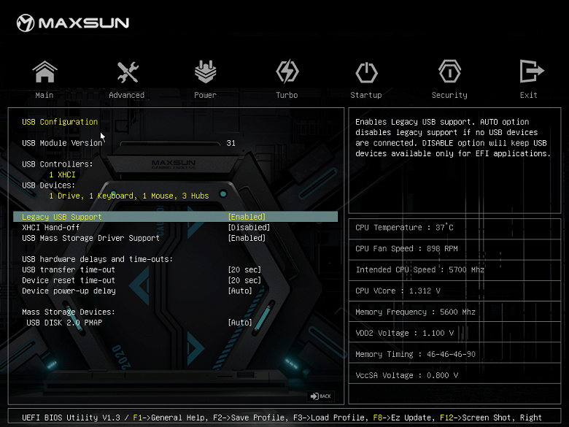Click the Legacy USB help description text

452,138
